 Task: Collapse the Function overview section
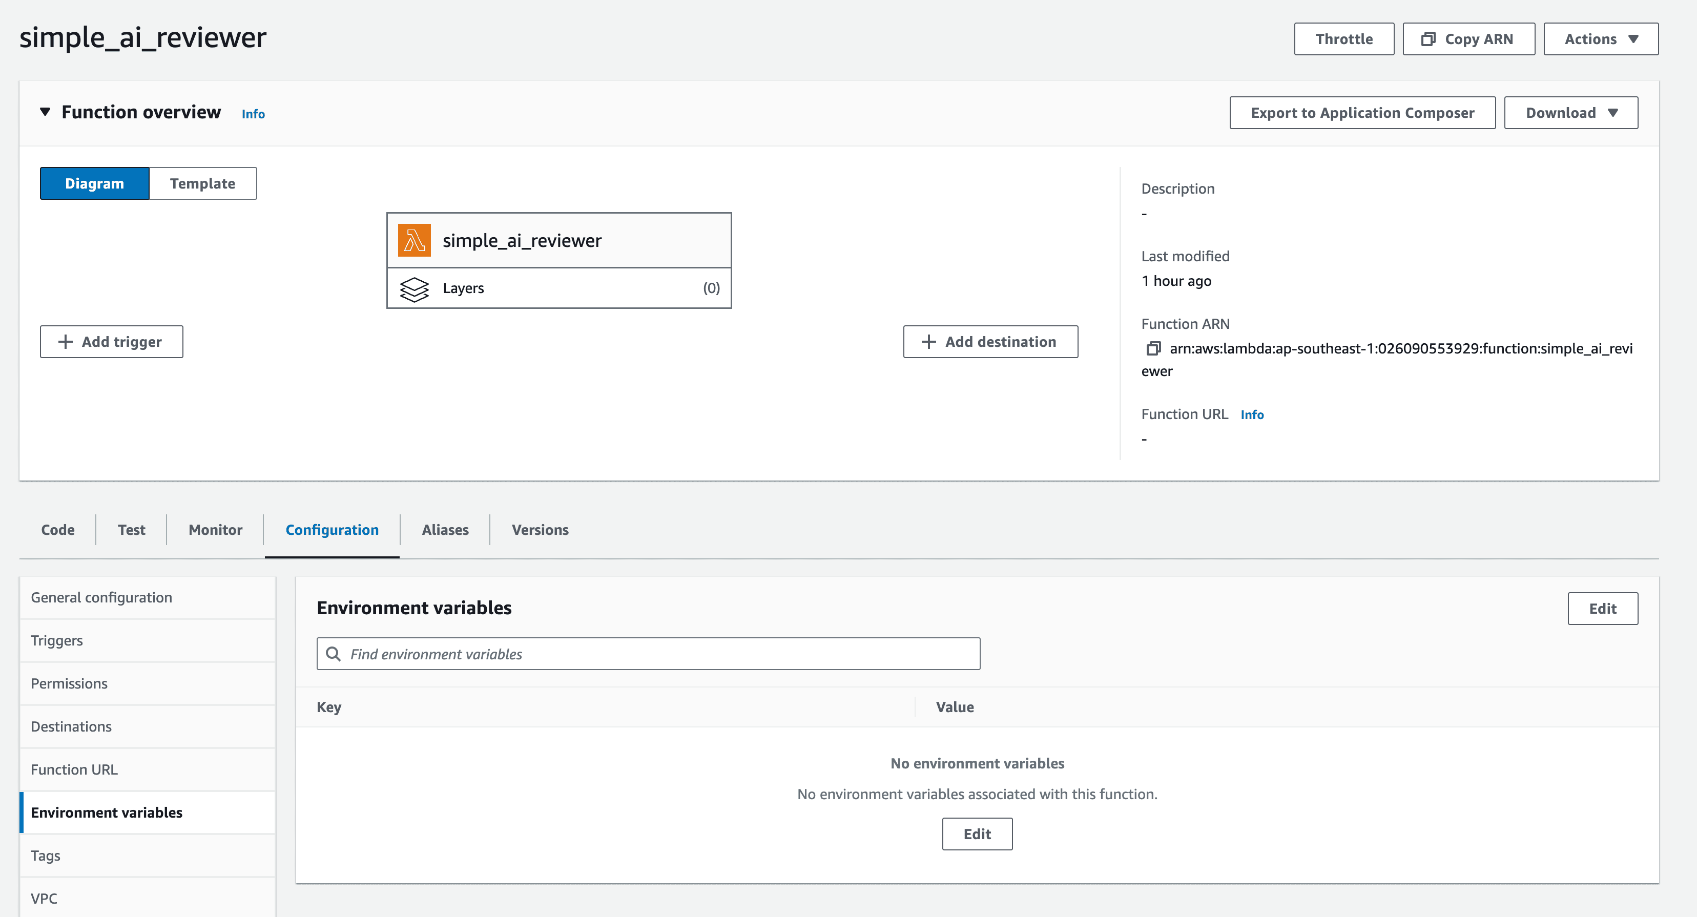point(45,112)
